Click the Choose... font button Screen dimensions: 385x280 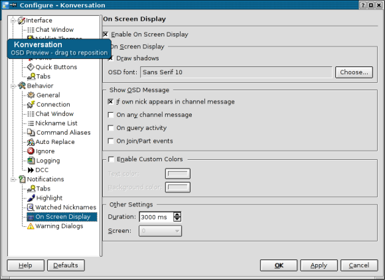point(354,72)
